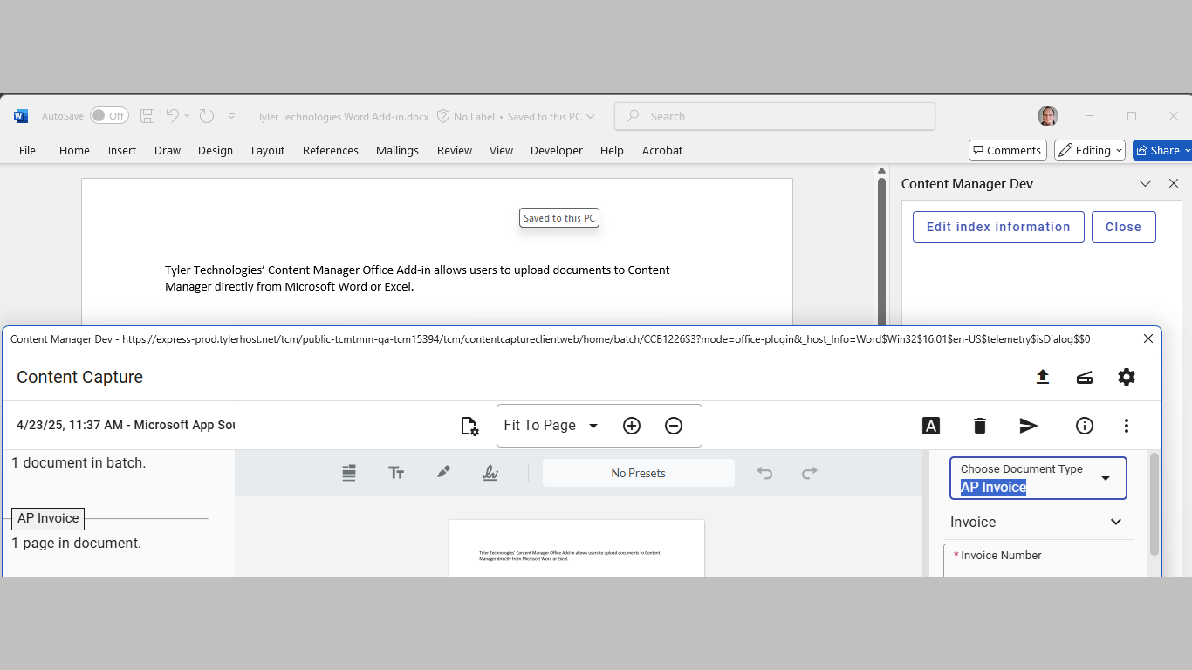Open the Choose Document Type dropdown
Viewport: 1192px width, 670px height.
click(1038, 478)
